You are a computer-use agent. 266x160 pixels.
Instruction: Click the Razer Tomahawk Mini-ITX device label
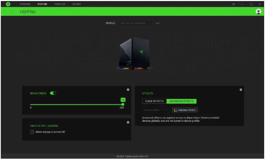point(132,157)
